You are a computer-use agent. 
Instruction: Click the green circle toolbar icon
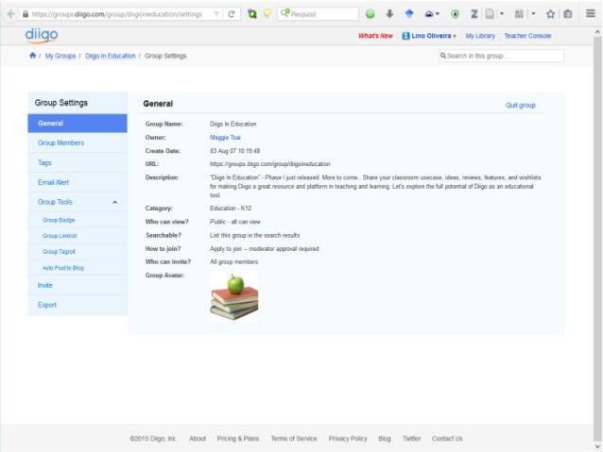coord(370,14)
